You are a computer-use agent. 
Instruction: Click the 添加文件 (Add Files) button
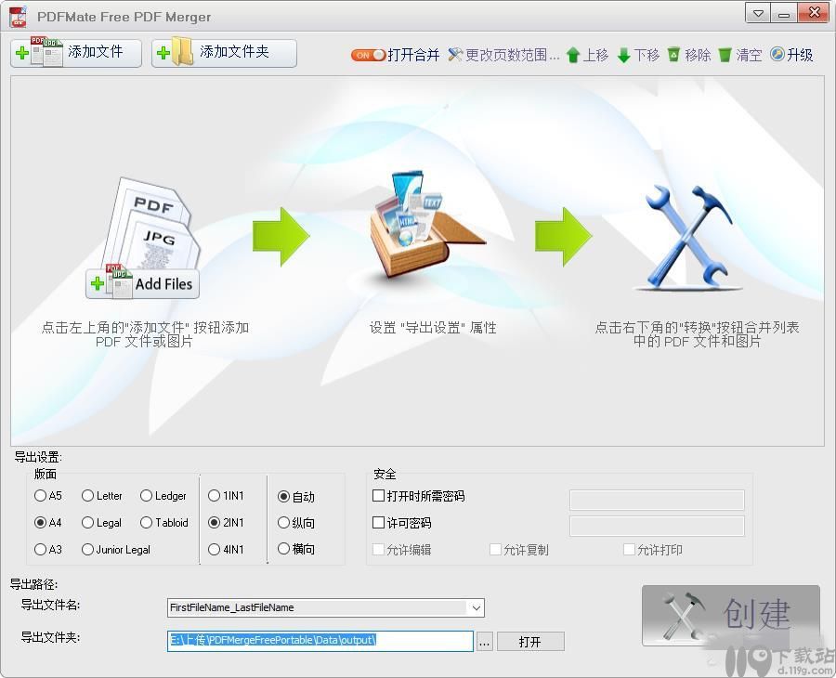tap(76, 53)
